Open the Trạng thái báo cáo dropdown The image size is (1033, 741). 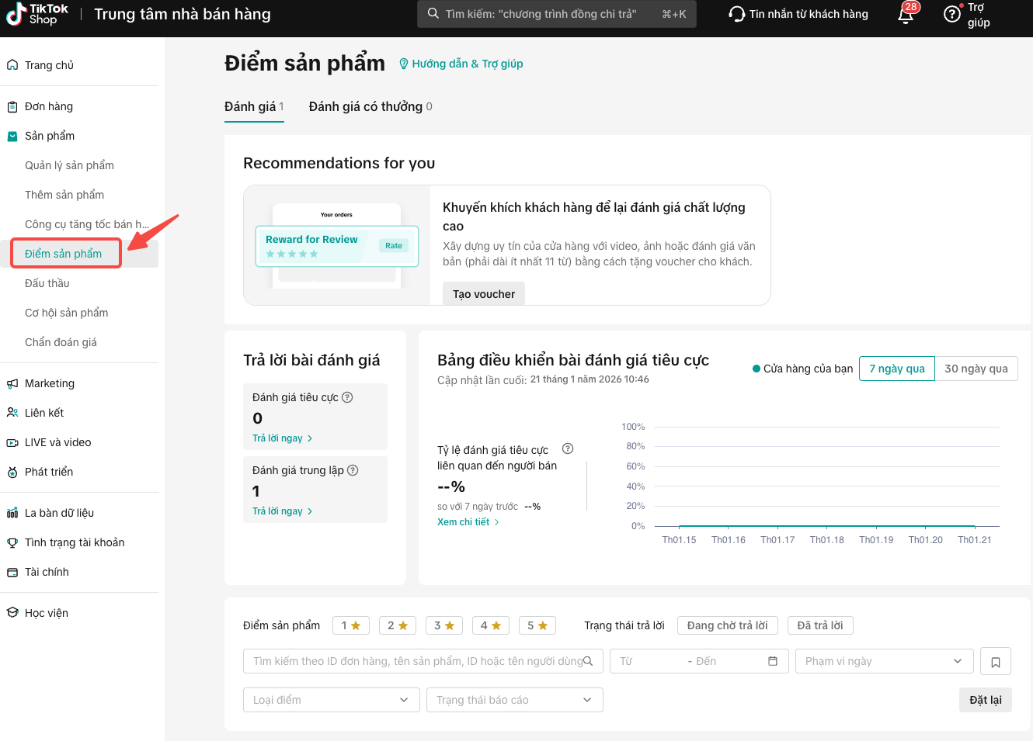coord(514,700)
